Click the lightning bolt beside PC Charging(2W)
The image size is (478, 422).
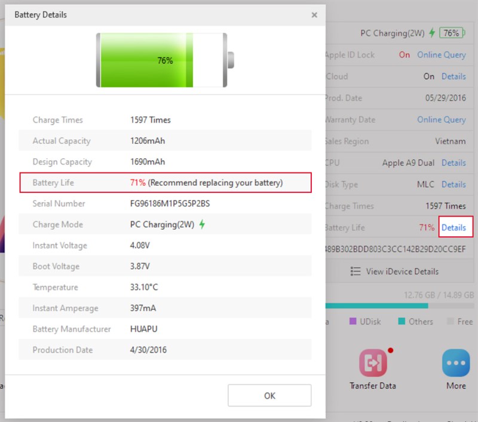[432, 33]
